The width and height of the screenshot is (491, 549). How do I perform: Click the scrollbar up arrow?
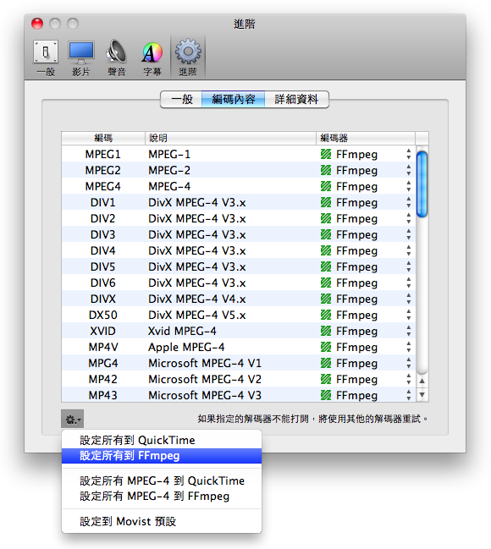[422, 381]
